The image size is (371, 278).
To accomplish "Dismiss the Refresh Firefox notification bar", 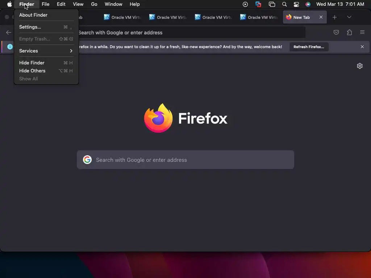I will tap(362, 47).
